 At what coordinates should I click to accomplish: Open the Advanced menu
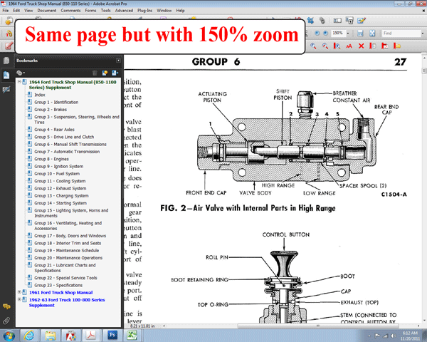pyautogui.click(x=124, y=11)
